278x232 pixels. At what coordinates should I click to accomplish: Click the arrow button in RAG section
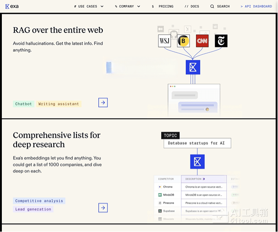point(103,103)
